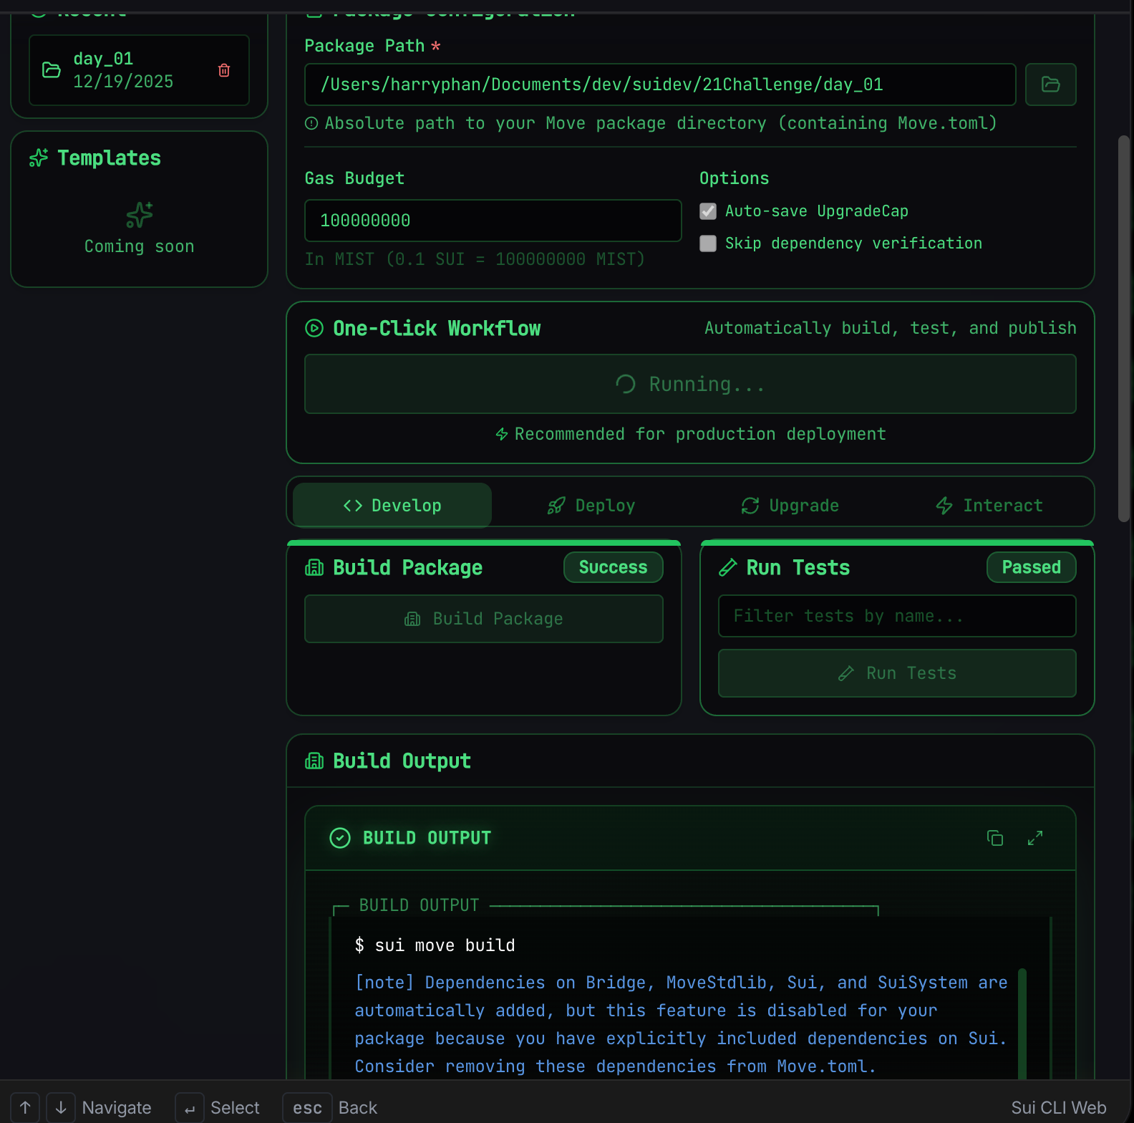
Task: Click the Build Package heading icon
Action: tap(314, 568)
